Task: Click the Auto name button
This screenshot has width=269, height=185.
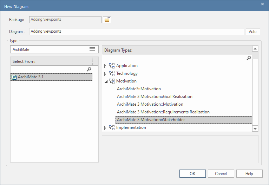Action: point(253,32)
